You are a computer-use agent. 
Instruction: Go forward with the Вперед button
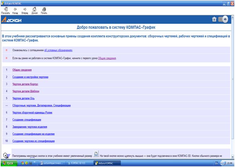click(x=25, y=11)
